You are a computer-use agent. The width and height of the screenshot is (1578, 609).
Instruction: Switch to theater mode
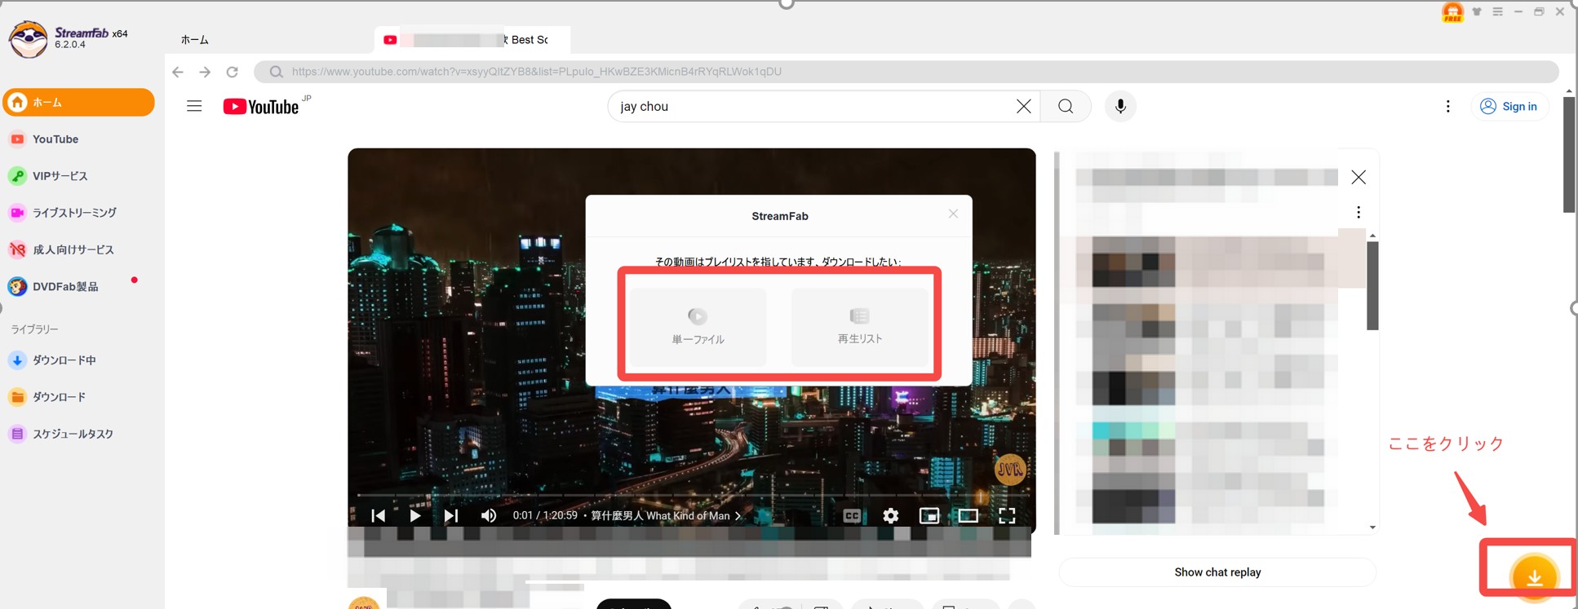click(x=968, y=515)
